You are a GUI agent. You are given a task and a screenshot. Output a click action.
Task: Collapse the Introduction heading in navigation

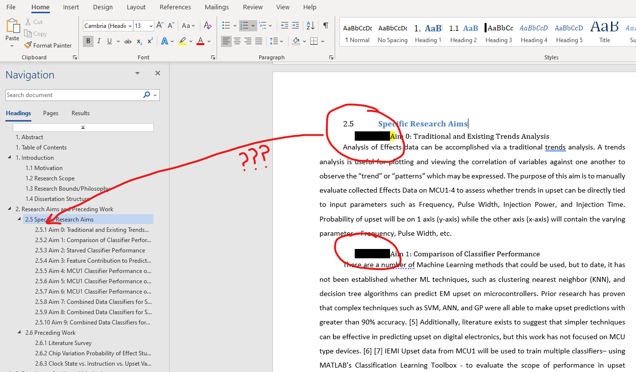10,157
